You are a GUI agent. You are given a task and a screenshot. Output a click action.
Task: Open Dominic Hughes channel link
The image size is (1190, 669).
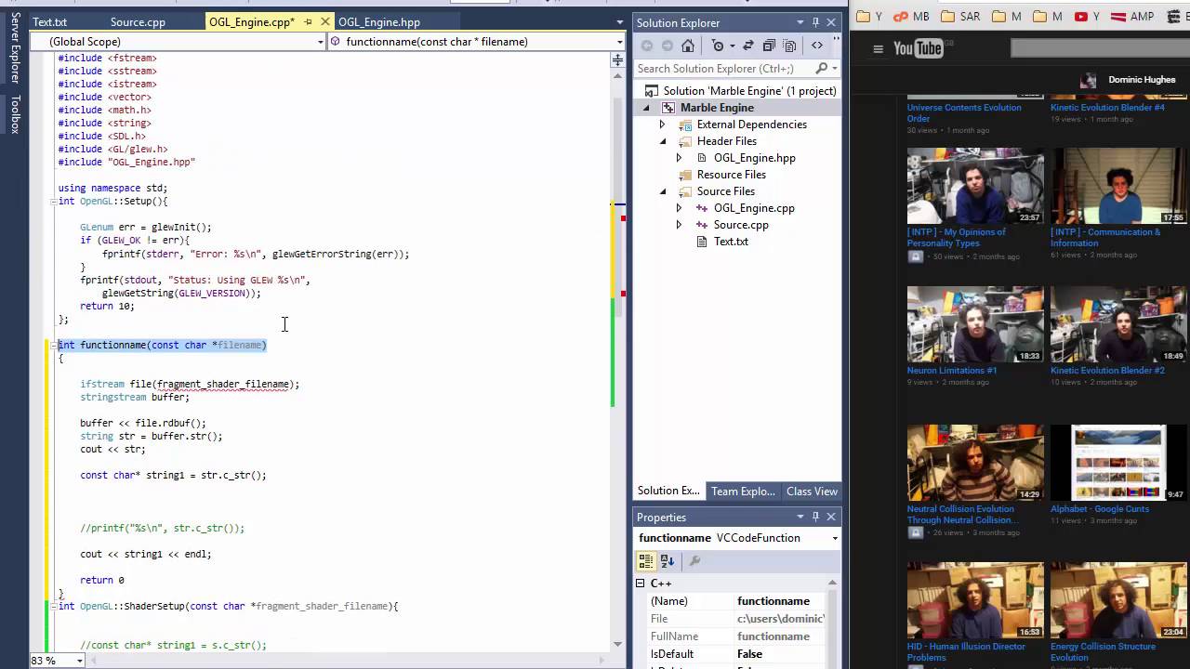click(1142, 80)
